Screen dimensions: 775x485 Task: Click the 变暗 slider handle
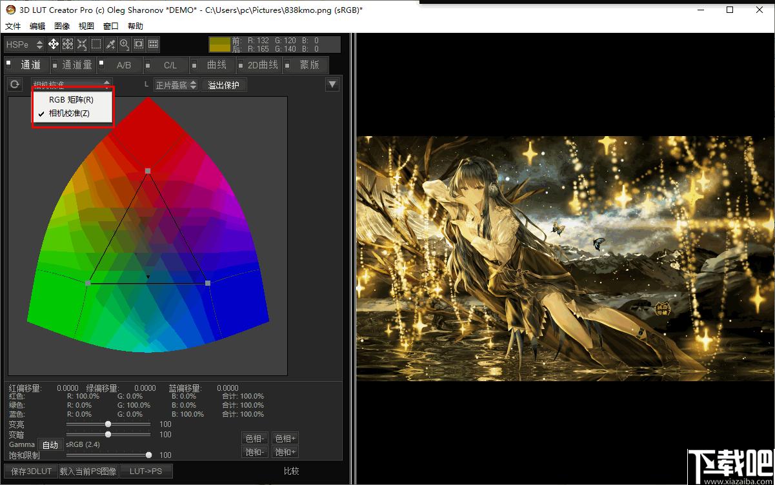(108, 434)
